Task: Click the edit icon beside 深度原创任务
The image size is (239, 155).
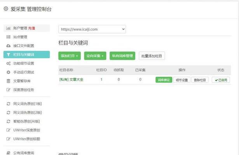Action: click(x=8, y=90)
